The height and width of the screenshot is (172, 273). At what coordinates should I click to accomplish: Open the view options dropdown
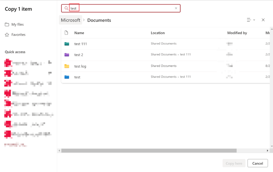251,20
